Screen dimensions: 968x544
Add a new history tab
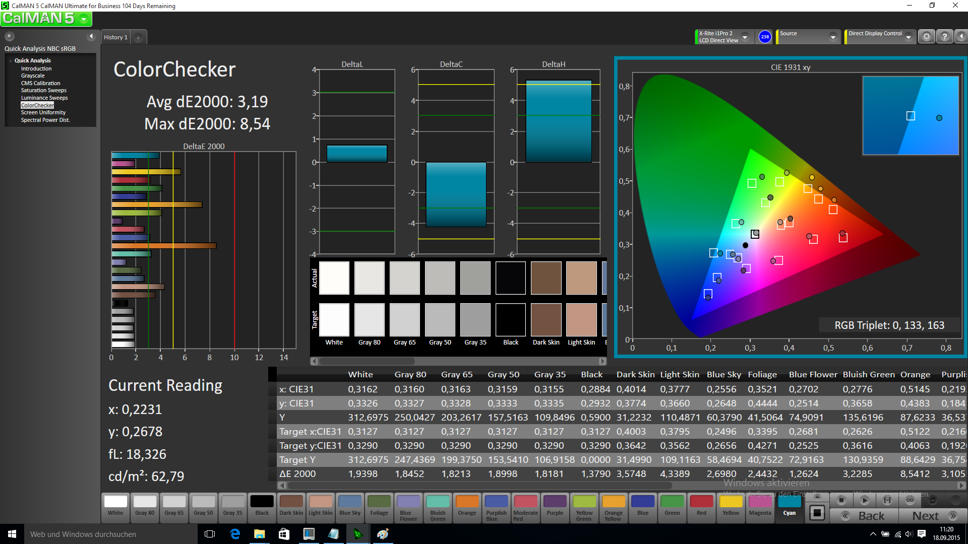(138, 37)
